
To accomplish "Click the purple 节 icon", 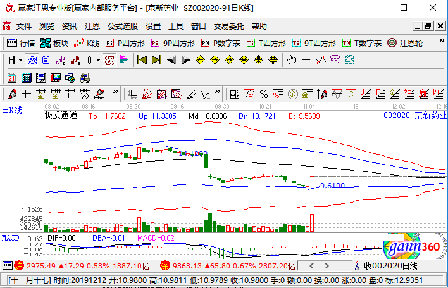I will point(335,60).
